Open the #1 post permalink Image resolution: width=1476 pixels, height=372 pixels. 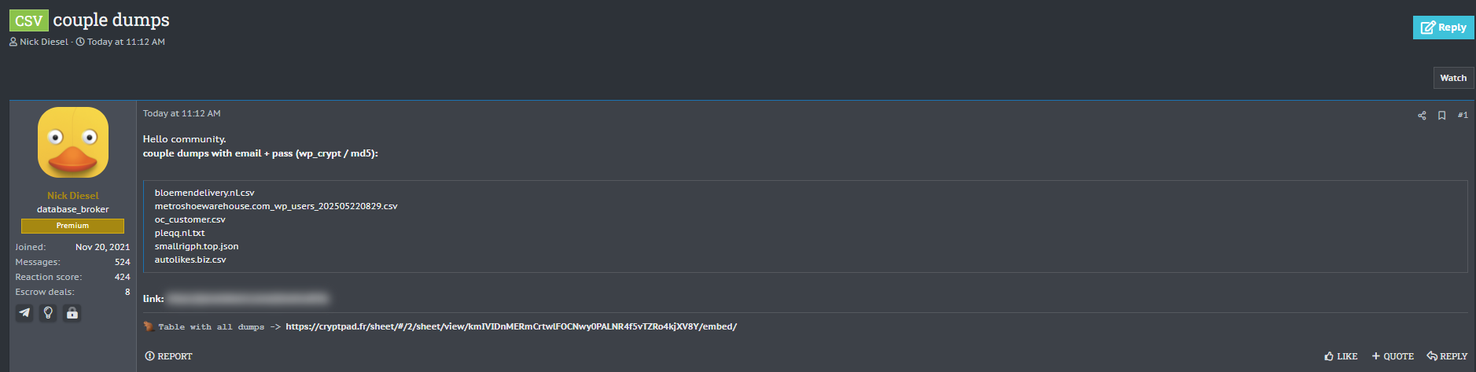(x=1463, y=115)
